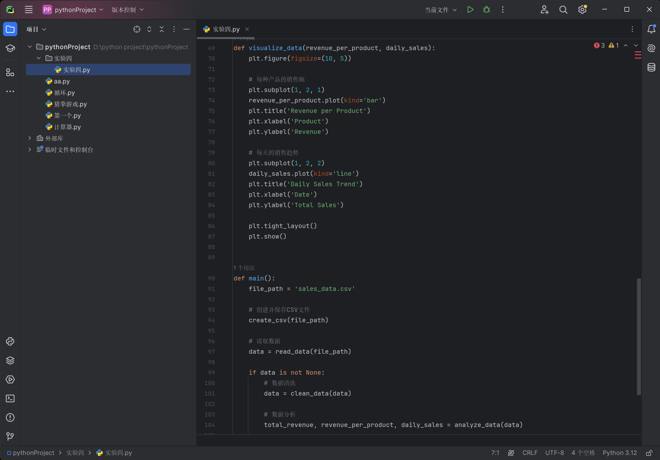Screen dimensions: 660x460
Task: Open Code With Me user icon
Action: coord(544,10)
